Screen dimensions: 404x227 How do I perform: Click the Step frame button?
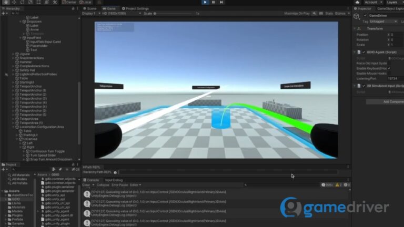[x=221, y=2]
